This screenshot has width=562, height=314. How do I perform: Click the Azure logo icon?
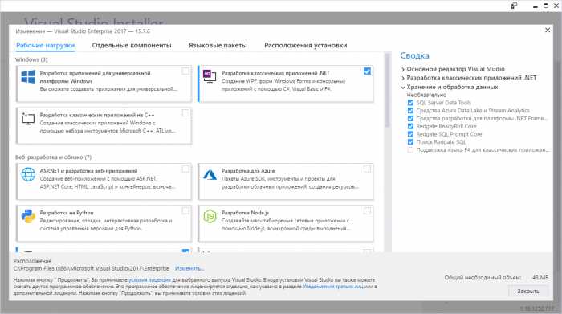tap(210, 174)
